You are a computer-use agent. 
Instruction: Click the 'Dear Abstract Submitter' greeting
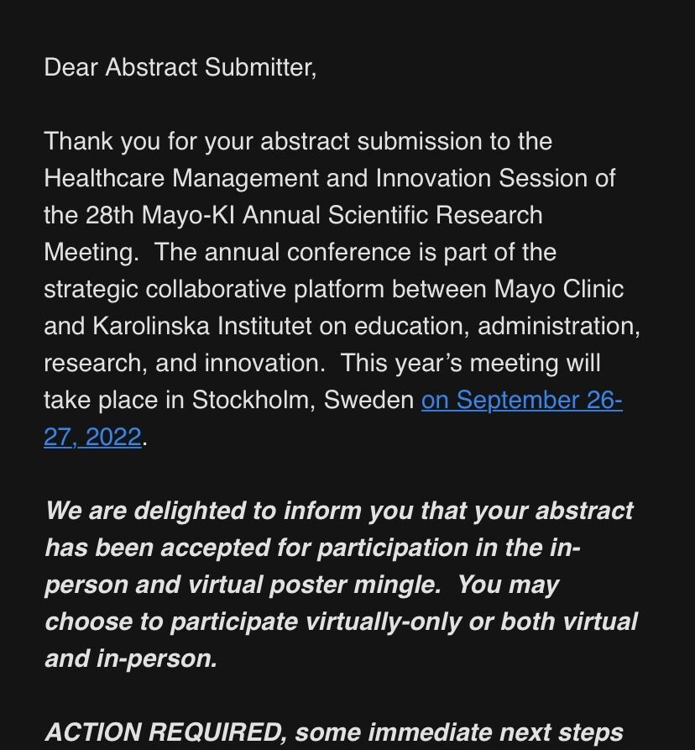(x=180, y=67)
